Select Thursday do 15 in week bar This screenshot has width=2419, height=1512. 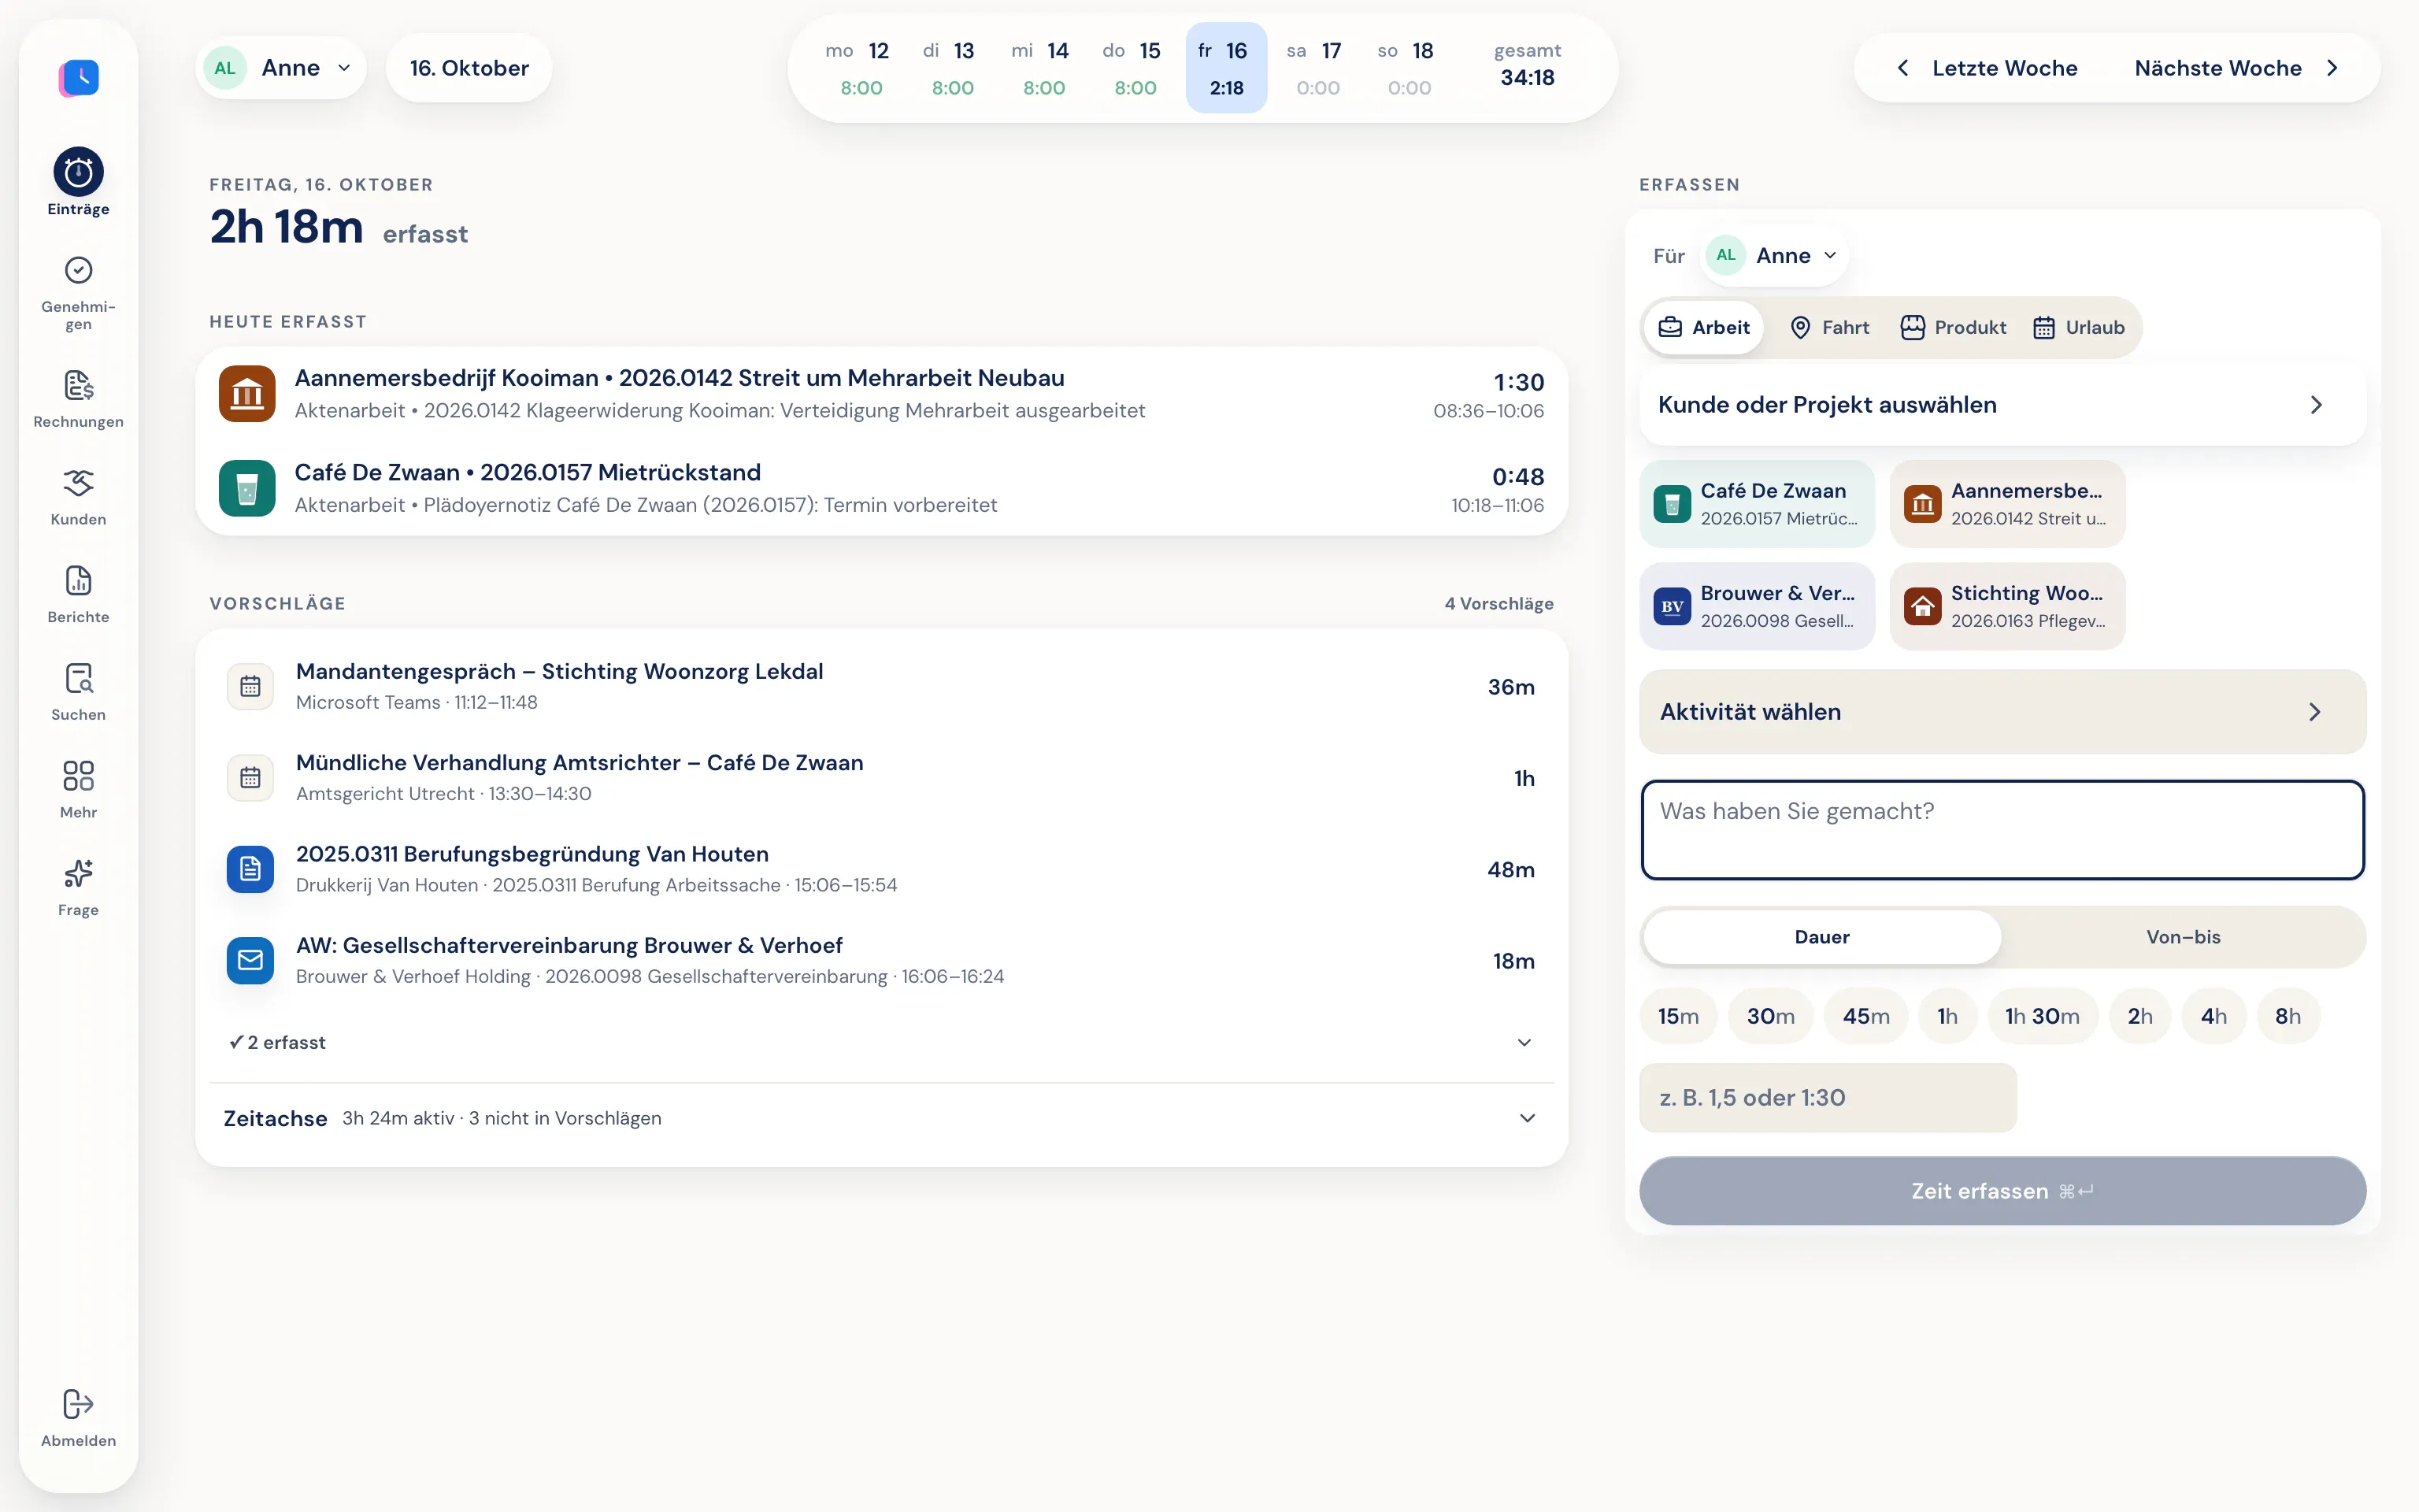coord(1135,68)
